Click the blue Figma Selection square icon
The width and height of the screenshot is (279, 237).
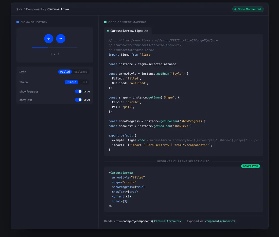pyautogui.click(x=18, y=22)
